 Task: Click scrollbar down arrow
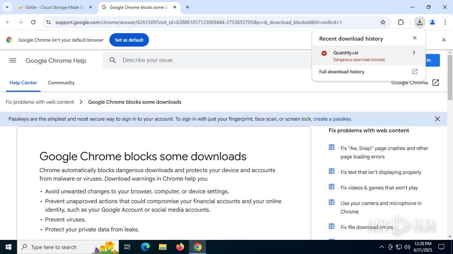click(450, 237)
